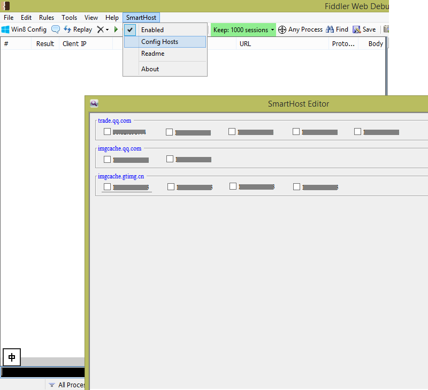Check second imgcache.qq.com host checkbox

pyautogui.click(x=170, y=159)
